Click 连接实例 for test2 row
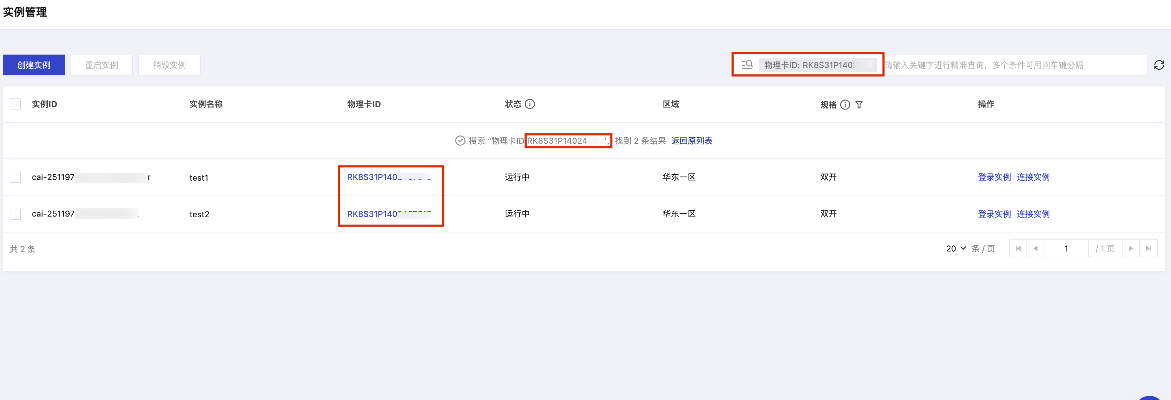 pos(1033,214)
